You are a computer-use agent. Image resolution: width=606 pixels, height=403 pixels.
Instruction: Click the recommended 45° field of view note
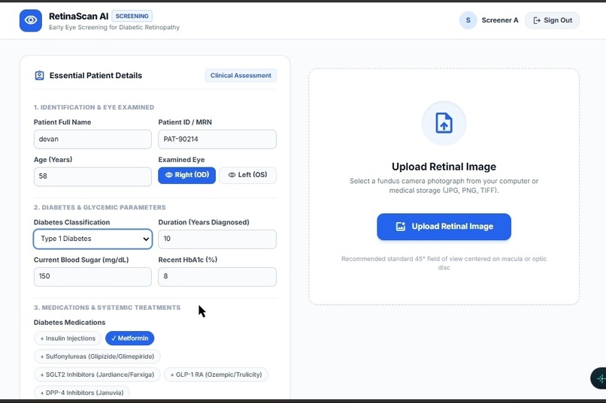444,263
